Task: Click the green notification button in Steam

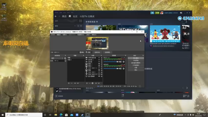Action: click(x=157, y=13)
